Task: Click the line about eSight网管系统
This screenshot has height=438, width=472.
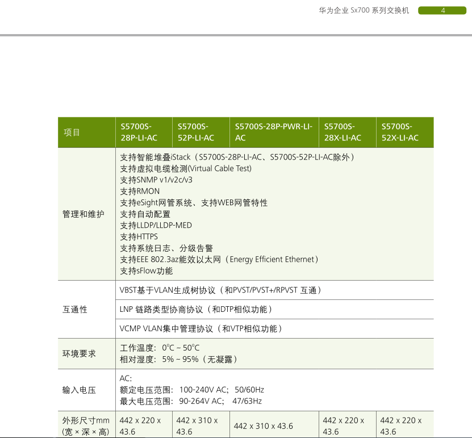Action: coord(194,203)
